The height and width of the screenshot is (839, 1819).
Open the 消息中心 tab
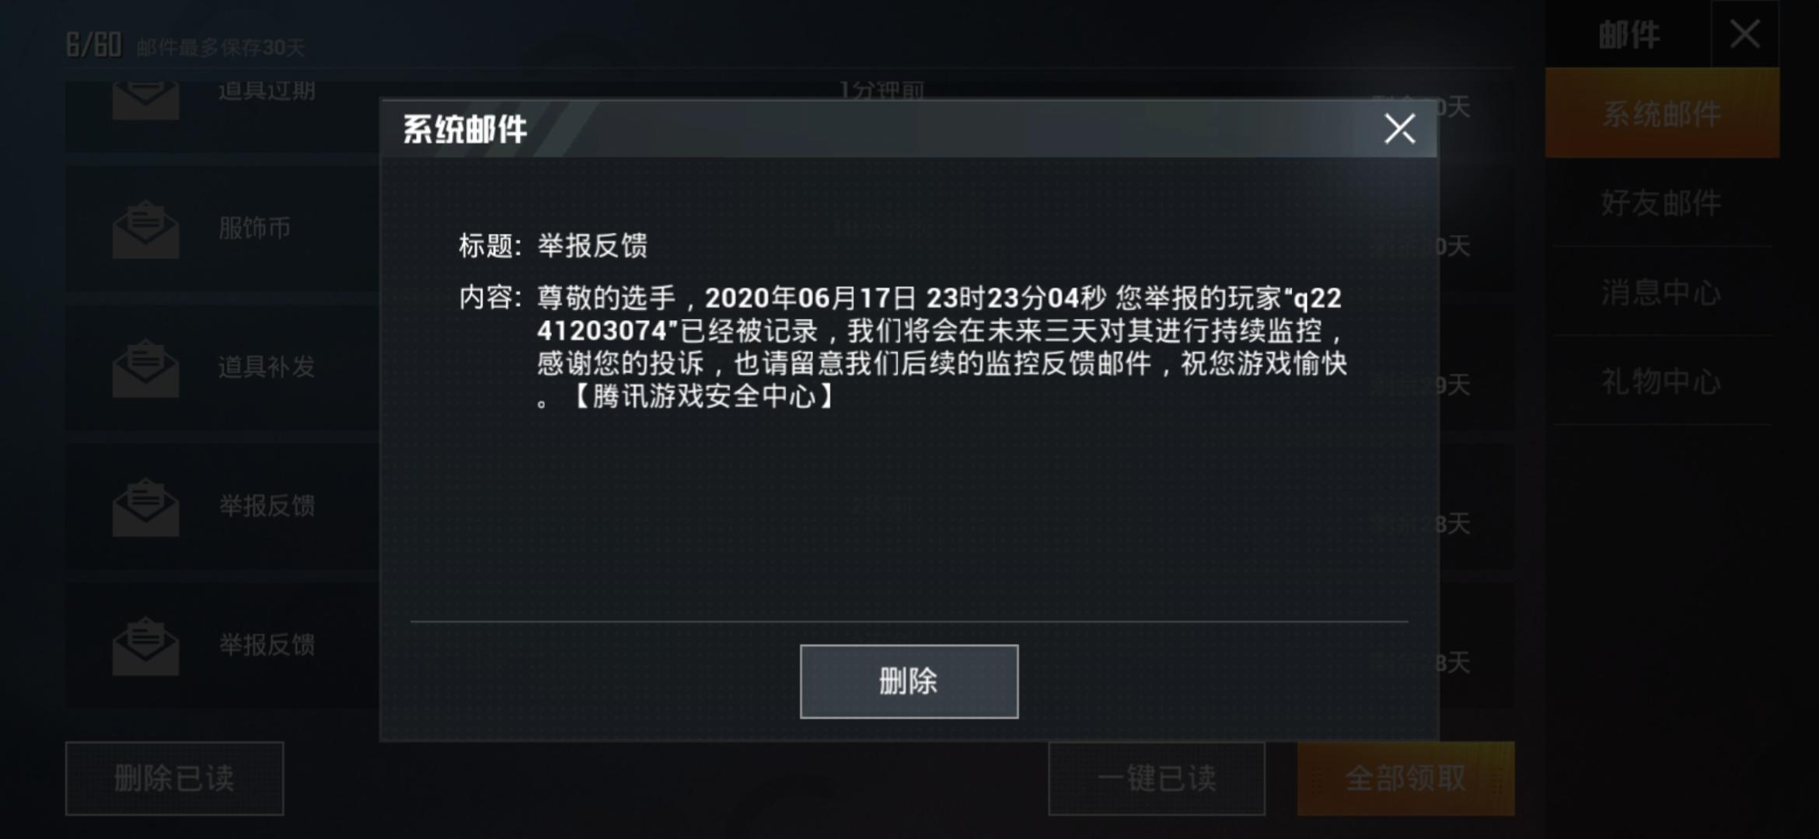tap(1662, 292)
